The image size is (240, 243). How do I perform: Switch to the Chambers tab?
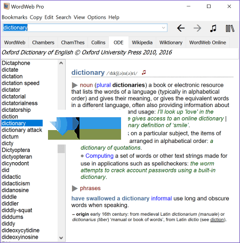[43, 42]
